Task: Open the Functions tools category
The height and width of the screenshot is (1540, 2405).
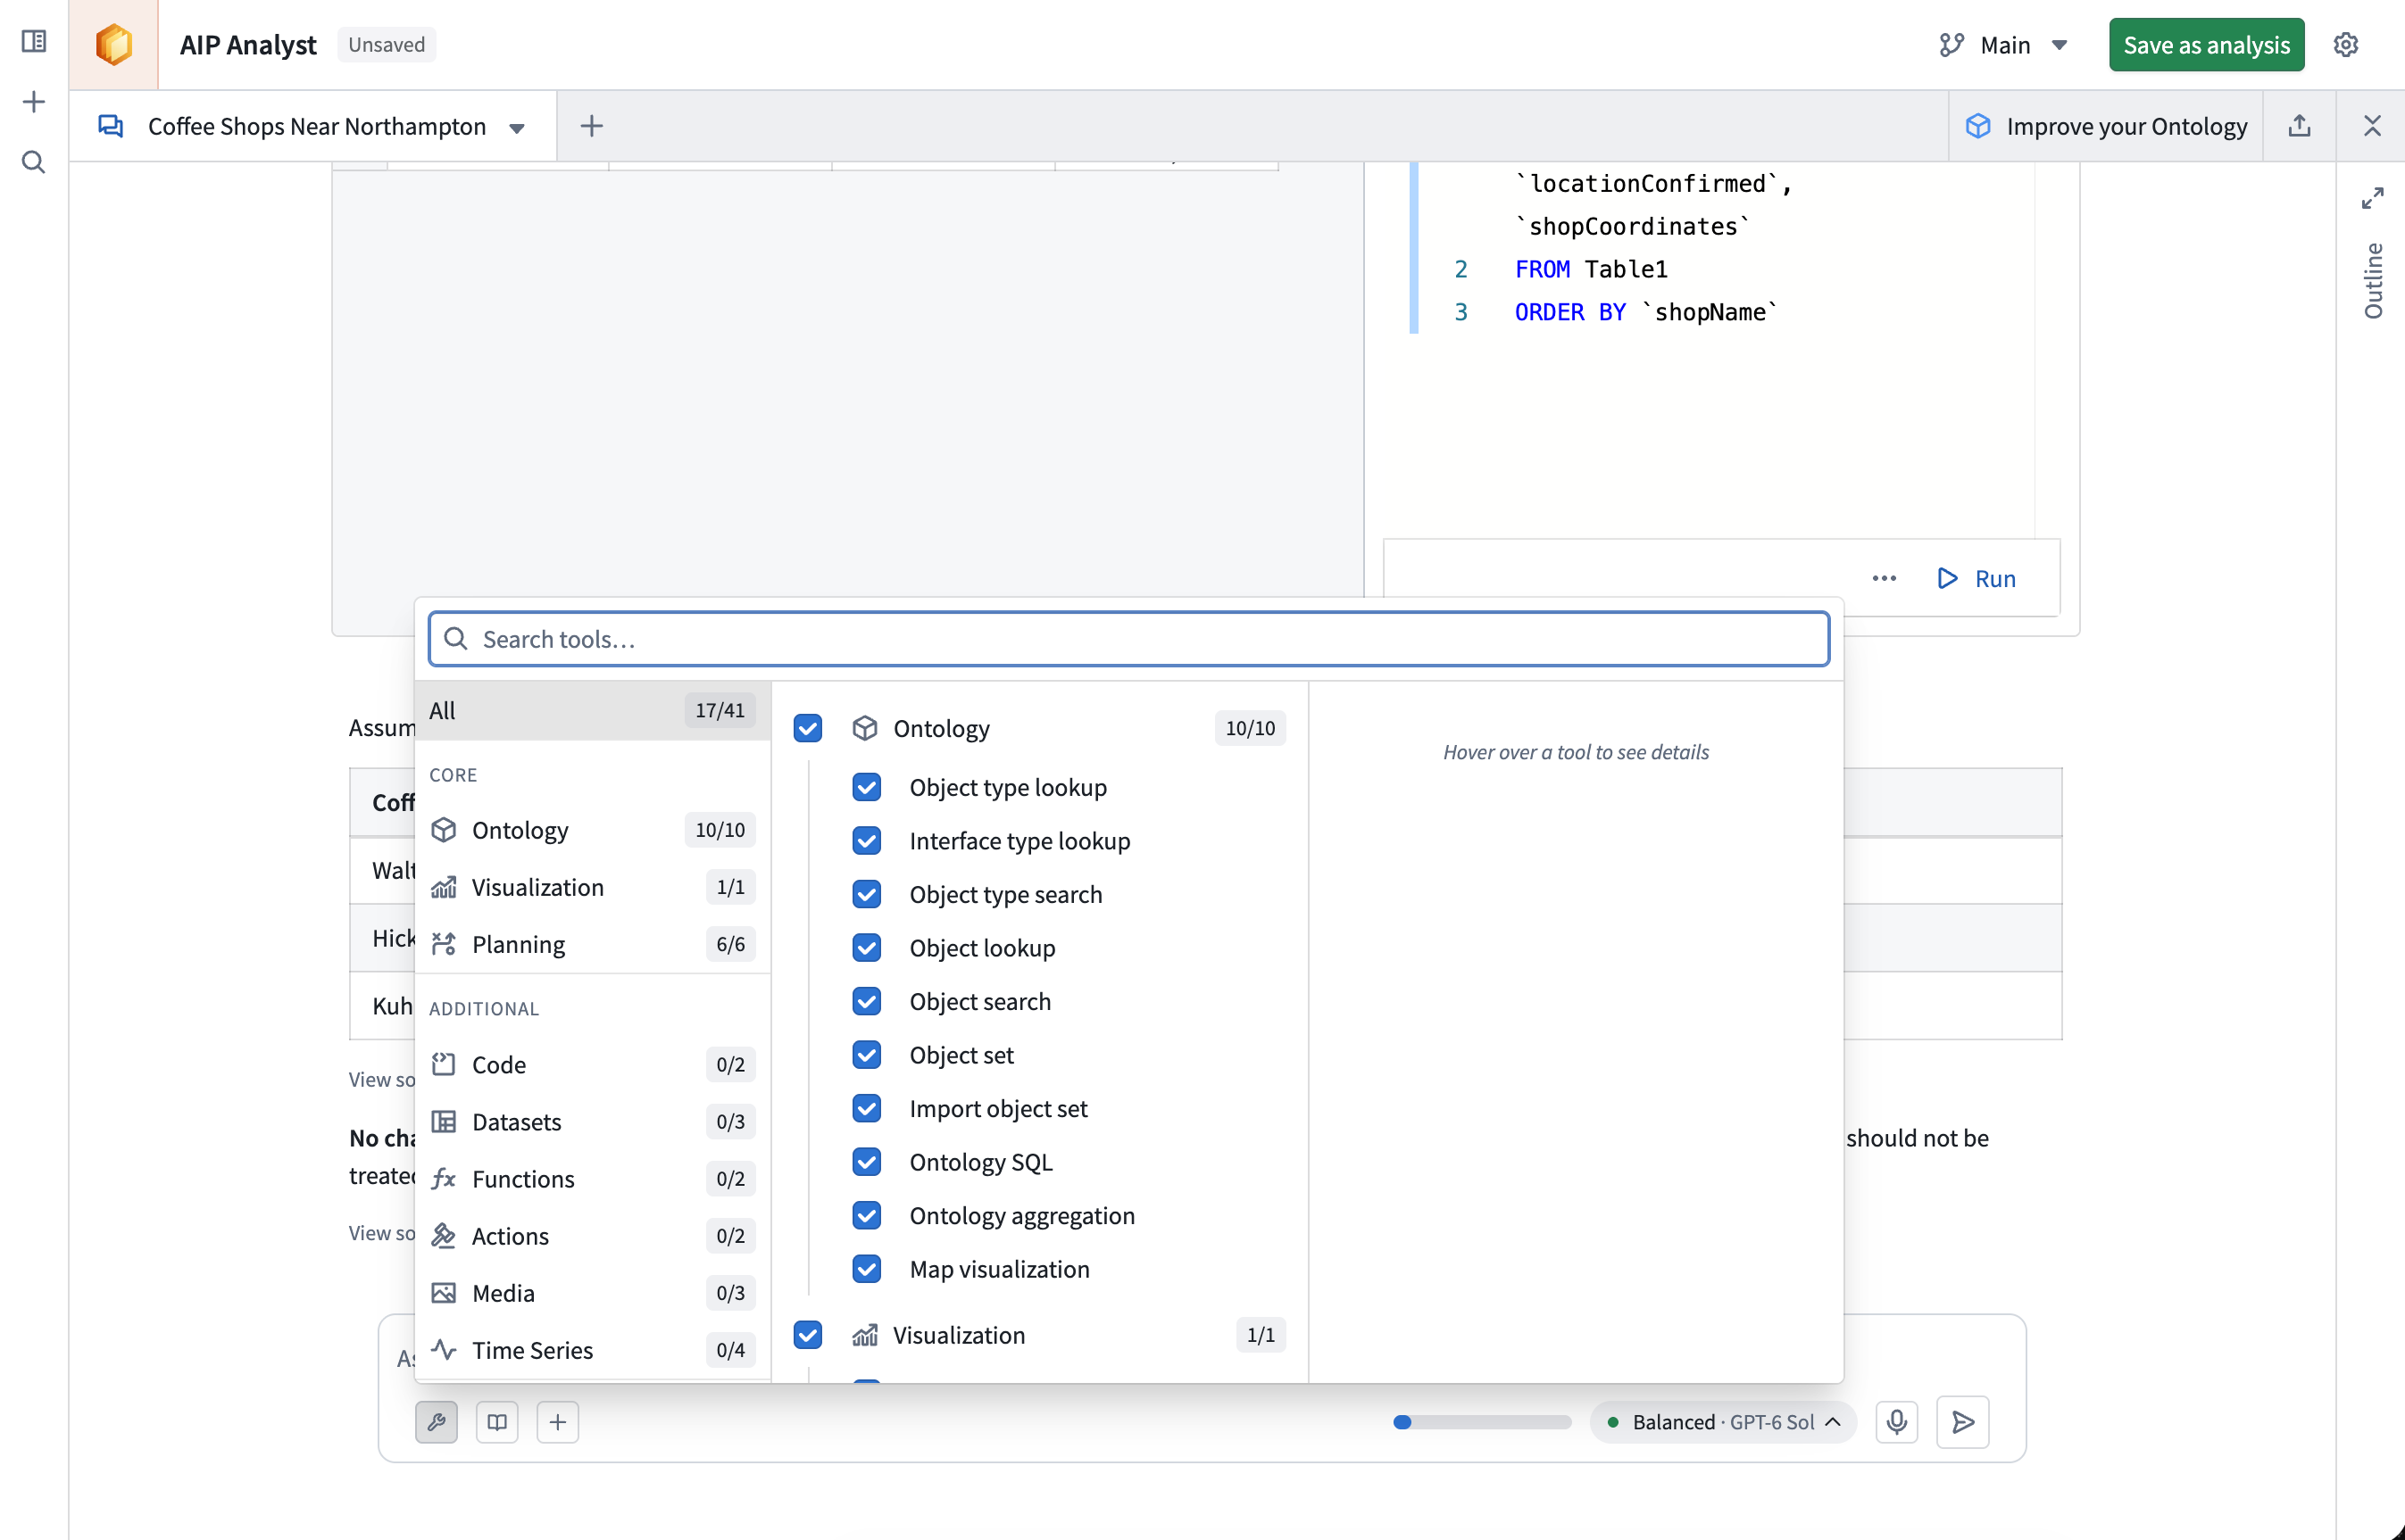Action: coord(592,1179)
